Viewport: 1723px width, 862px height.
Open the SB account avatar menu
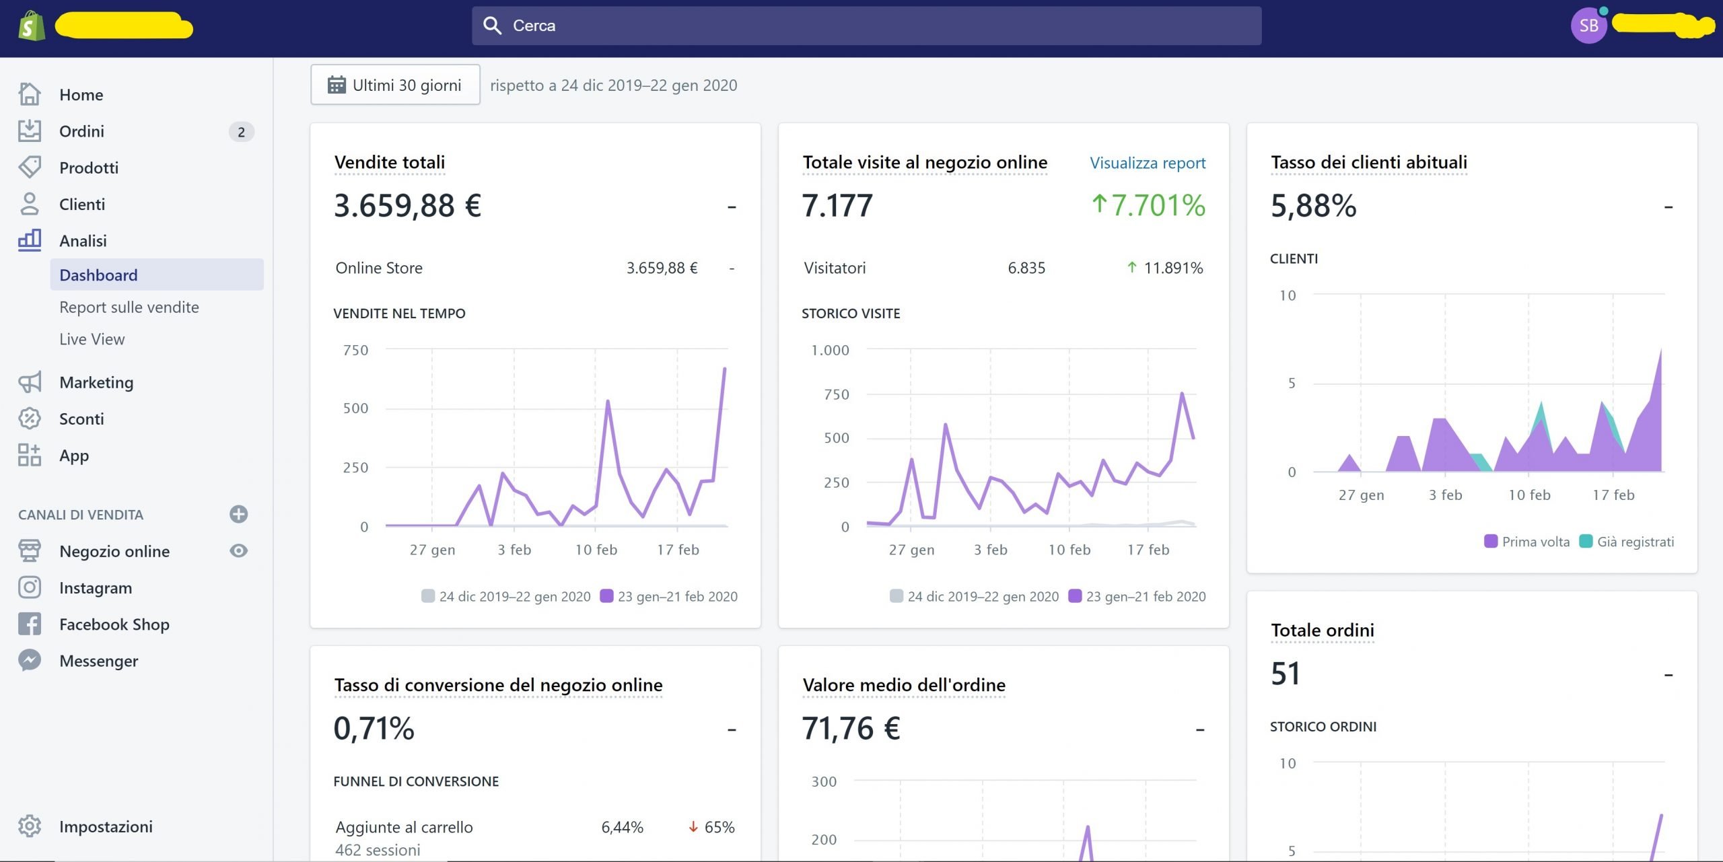click(x=1588, y=26)
